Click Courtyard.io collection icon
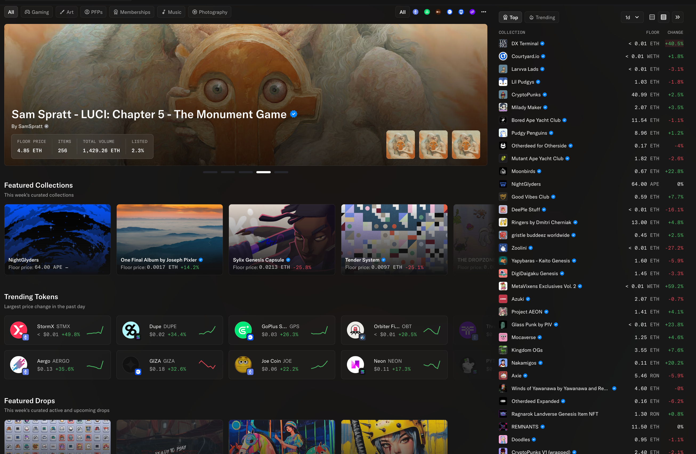 coord(503,56)
